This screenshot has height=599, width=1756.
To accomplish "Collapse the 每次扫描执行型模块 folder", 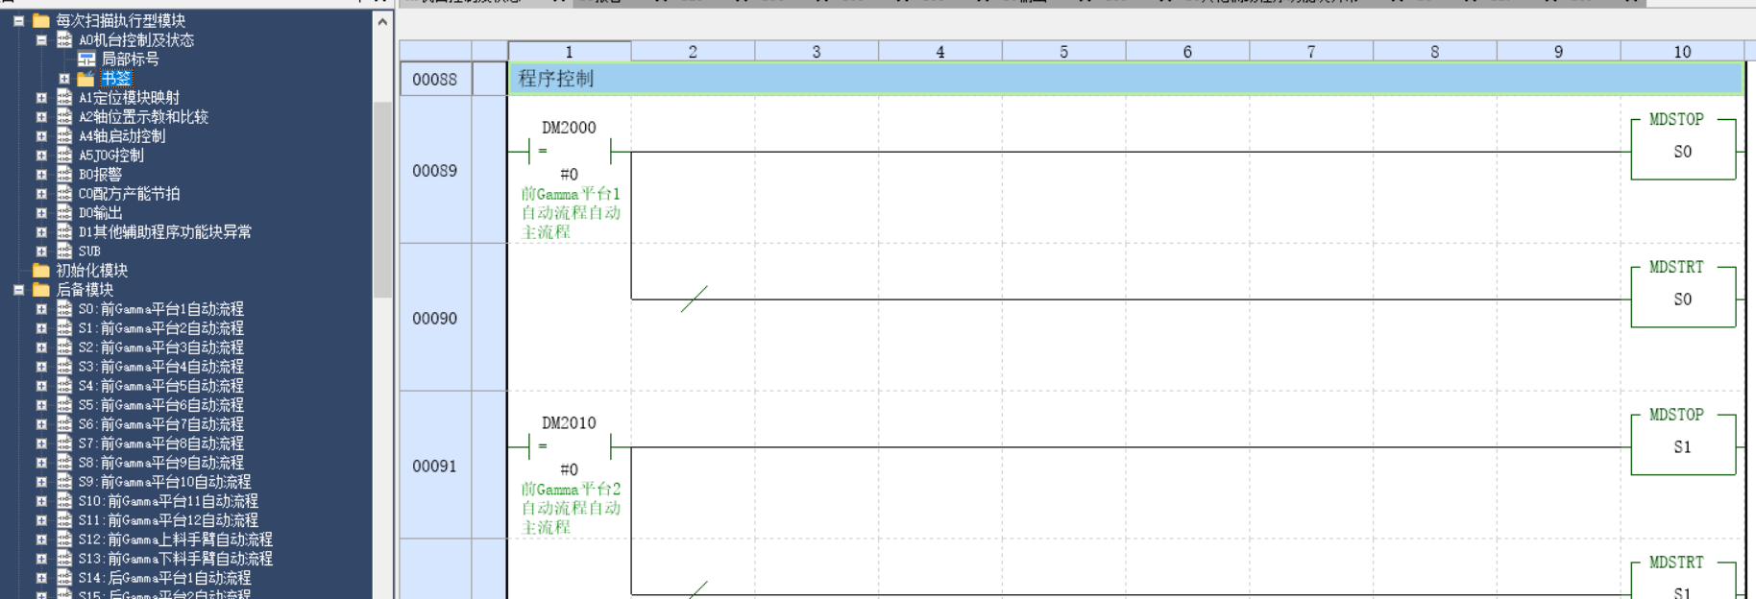I will [18, 21].
